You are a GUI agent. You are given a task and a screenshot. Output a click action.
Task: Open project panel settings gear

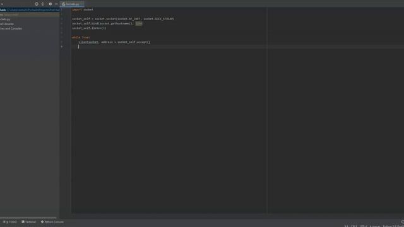pyautogui.click(x=50, y=4)
